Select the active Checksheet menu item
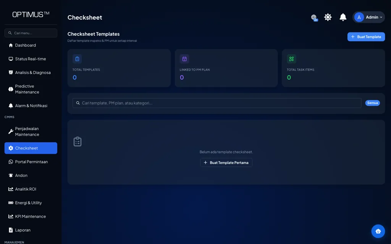The height and width of the screenshot is (244, 391). coord(31,148)
